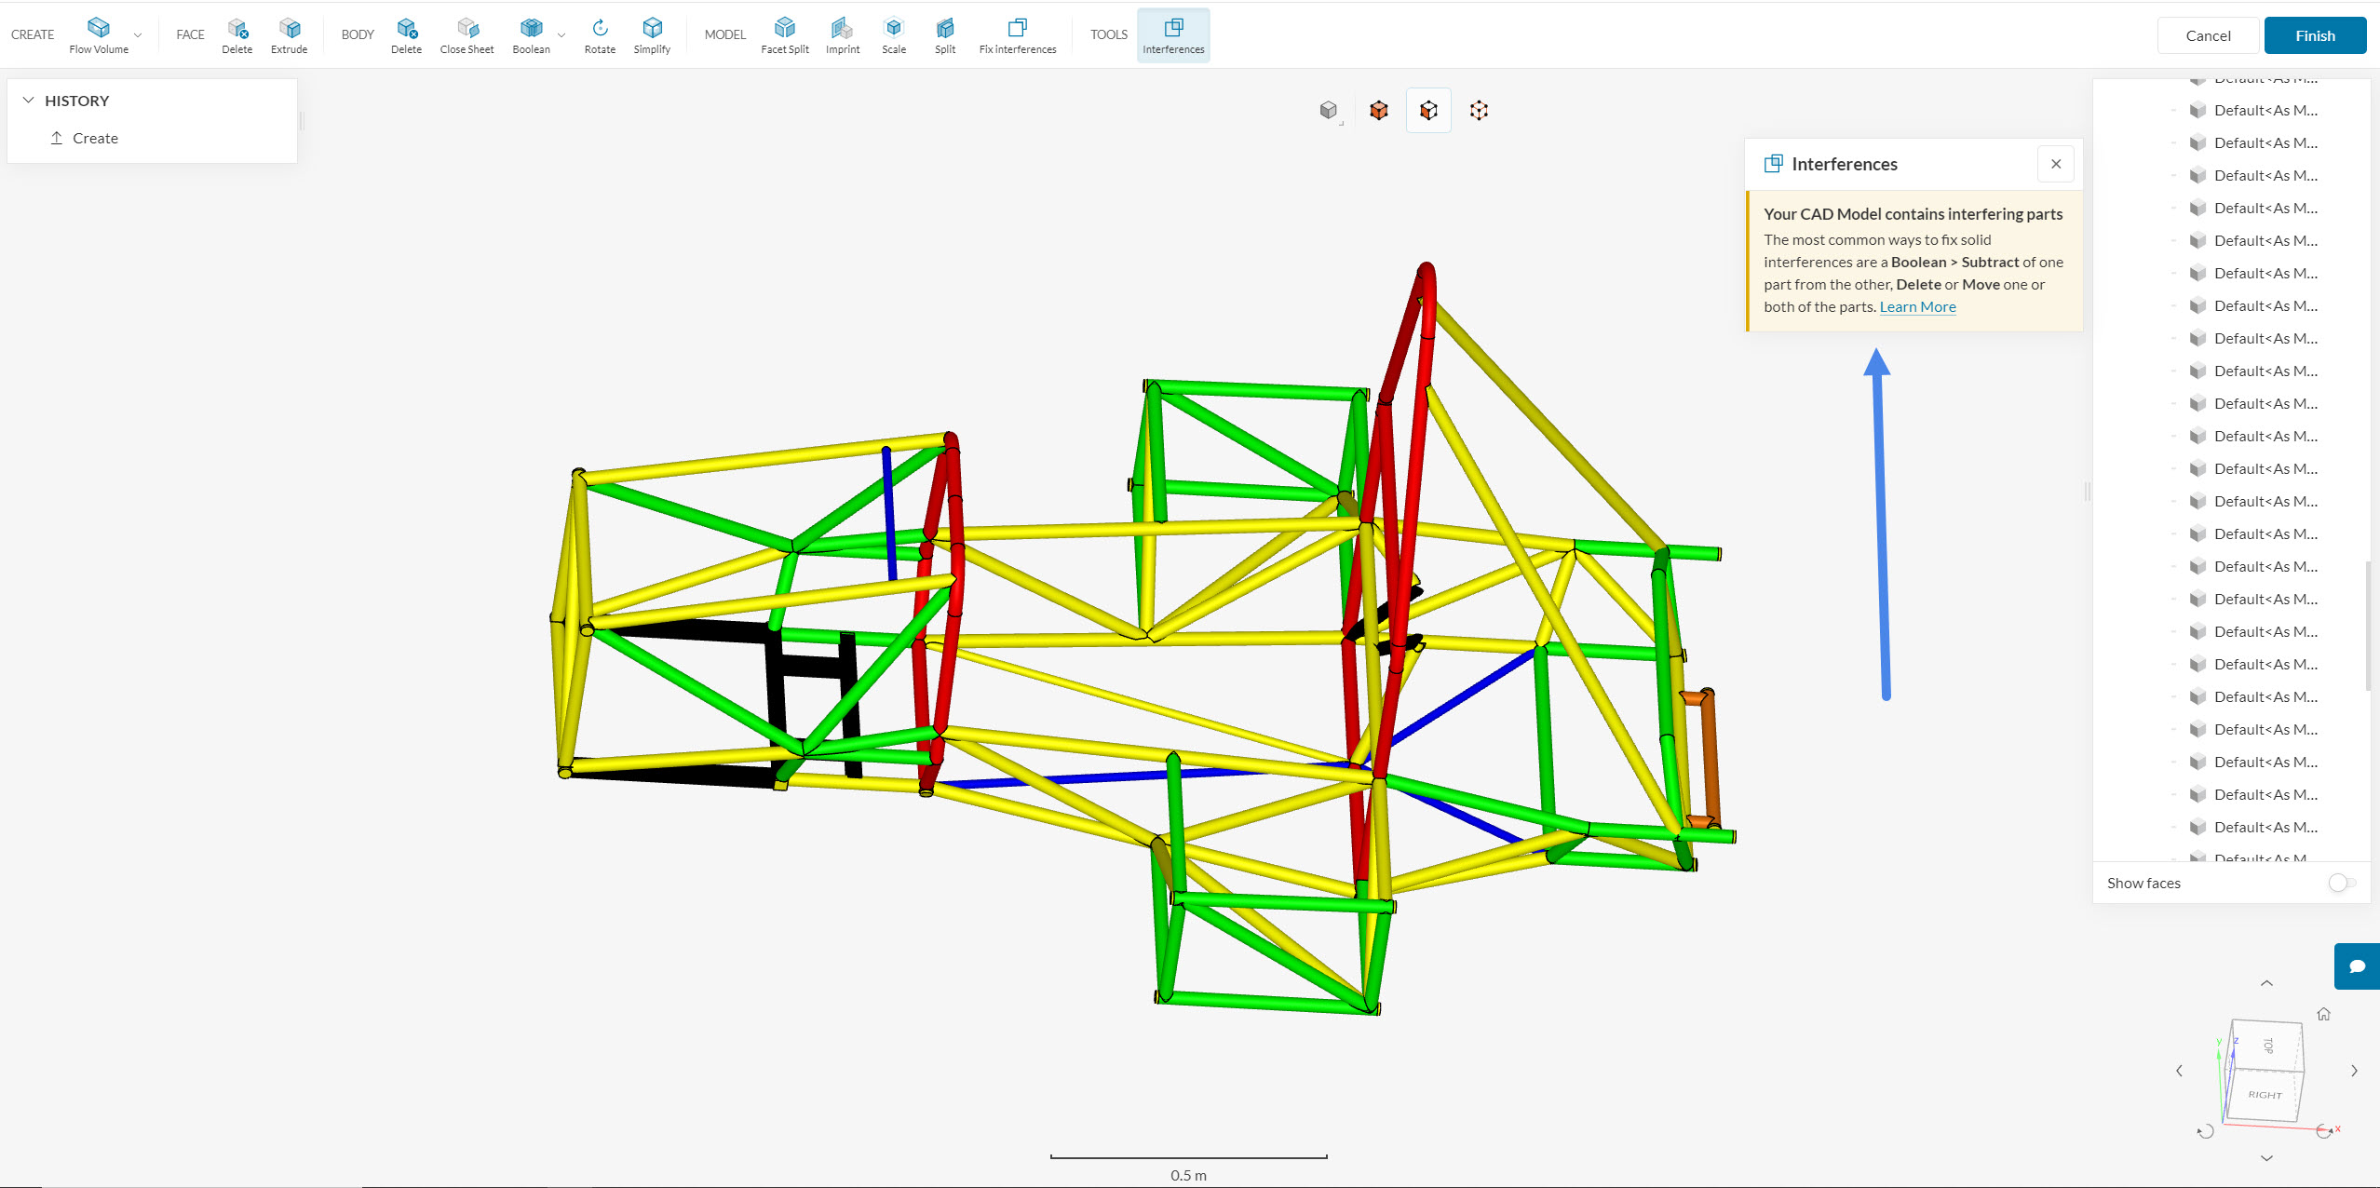2380x1188 pixels.
Task: Enable wireframe-only cube render mode
Action: (x=1479, y=111)
